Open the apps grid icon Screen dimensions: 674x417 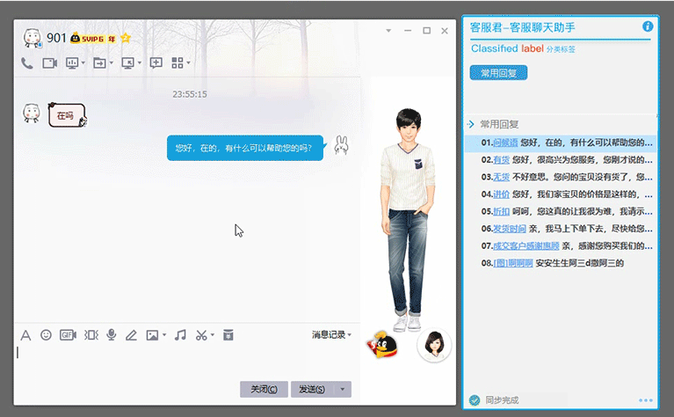[x=178, y=63]
